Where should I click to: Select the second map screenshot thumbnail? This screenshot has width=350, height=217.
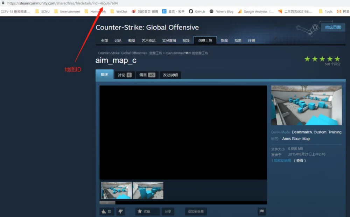(148, 190)
